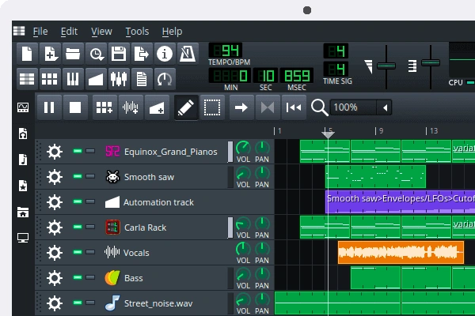The width and height of the screenshot is (475, 316).
Task: Open the zoom percentage dropdown
Action: click(384, 107)
